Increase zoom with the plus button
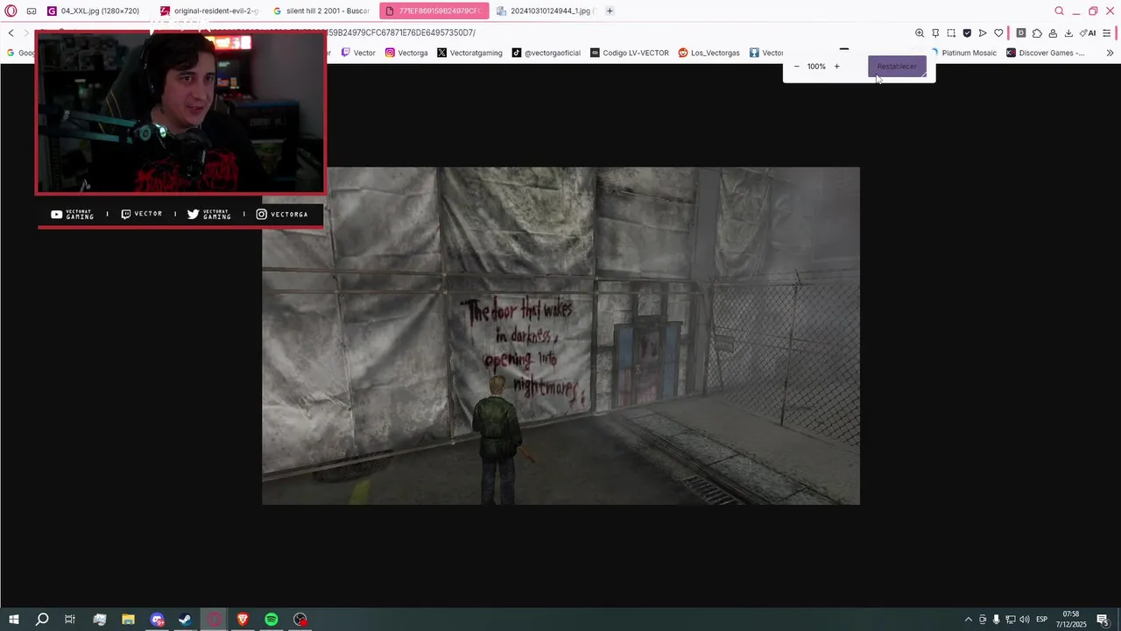 (x=836, y=67)
